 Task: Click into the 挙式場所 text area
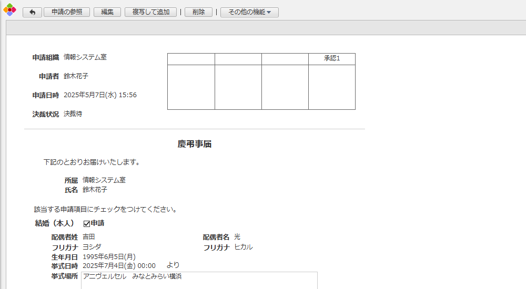199,281
